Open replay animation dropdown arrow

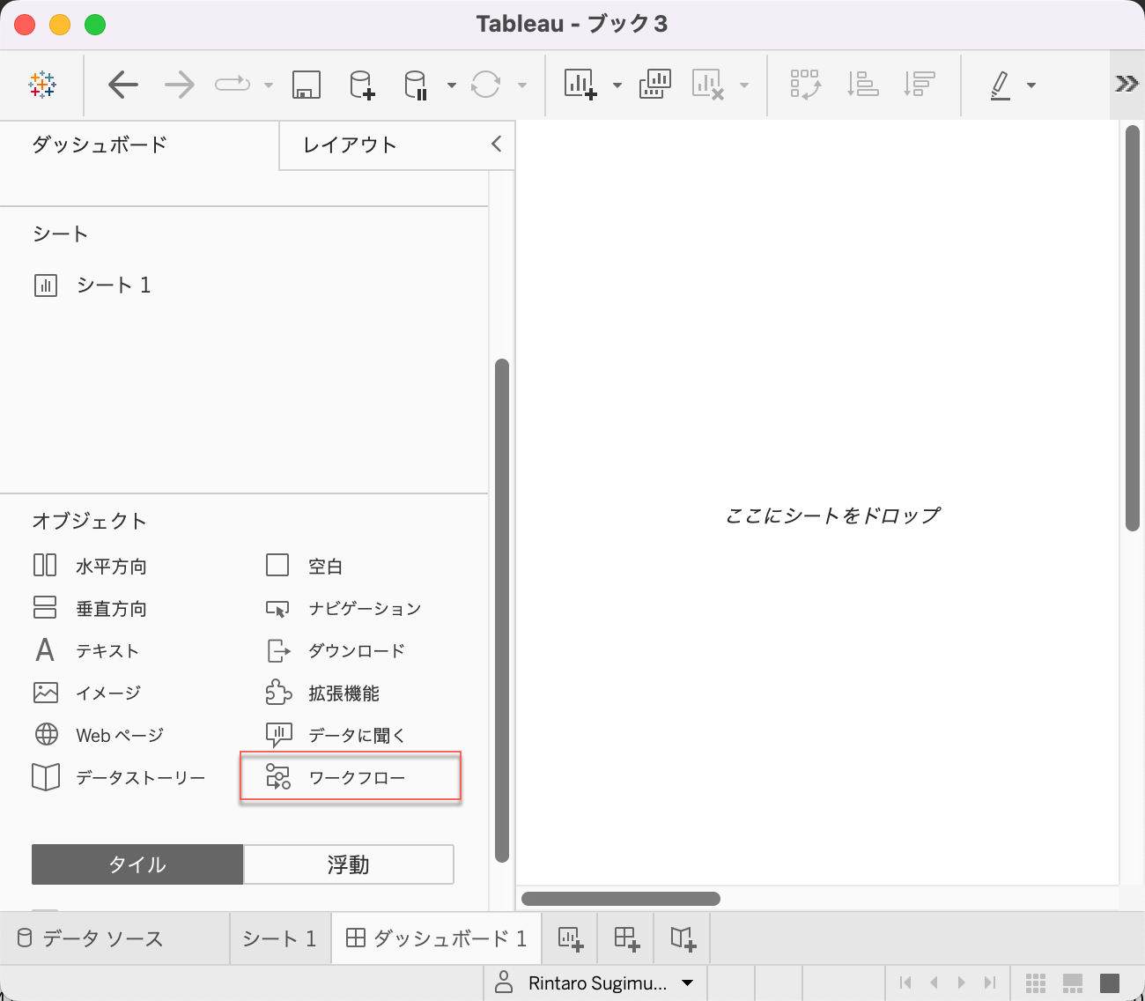(269, 85)
